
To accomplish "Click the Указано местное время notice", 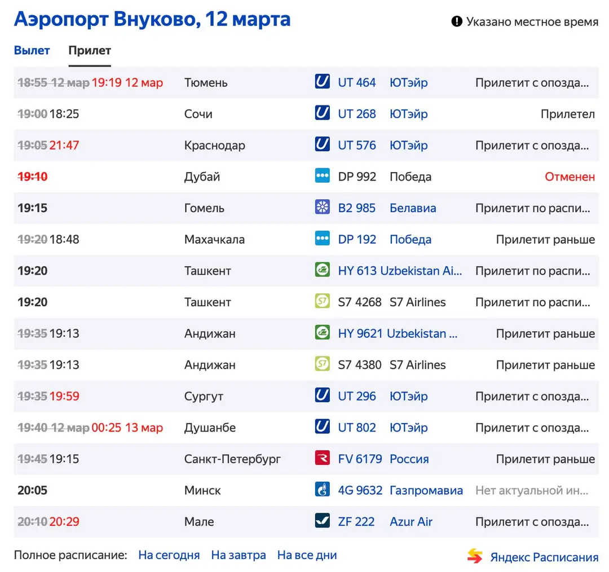I will (x=532, y=21).
